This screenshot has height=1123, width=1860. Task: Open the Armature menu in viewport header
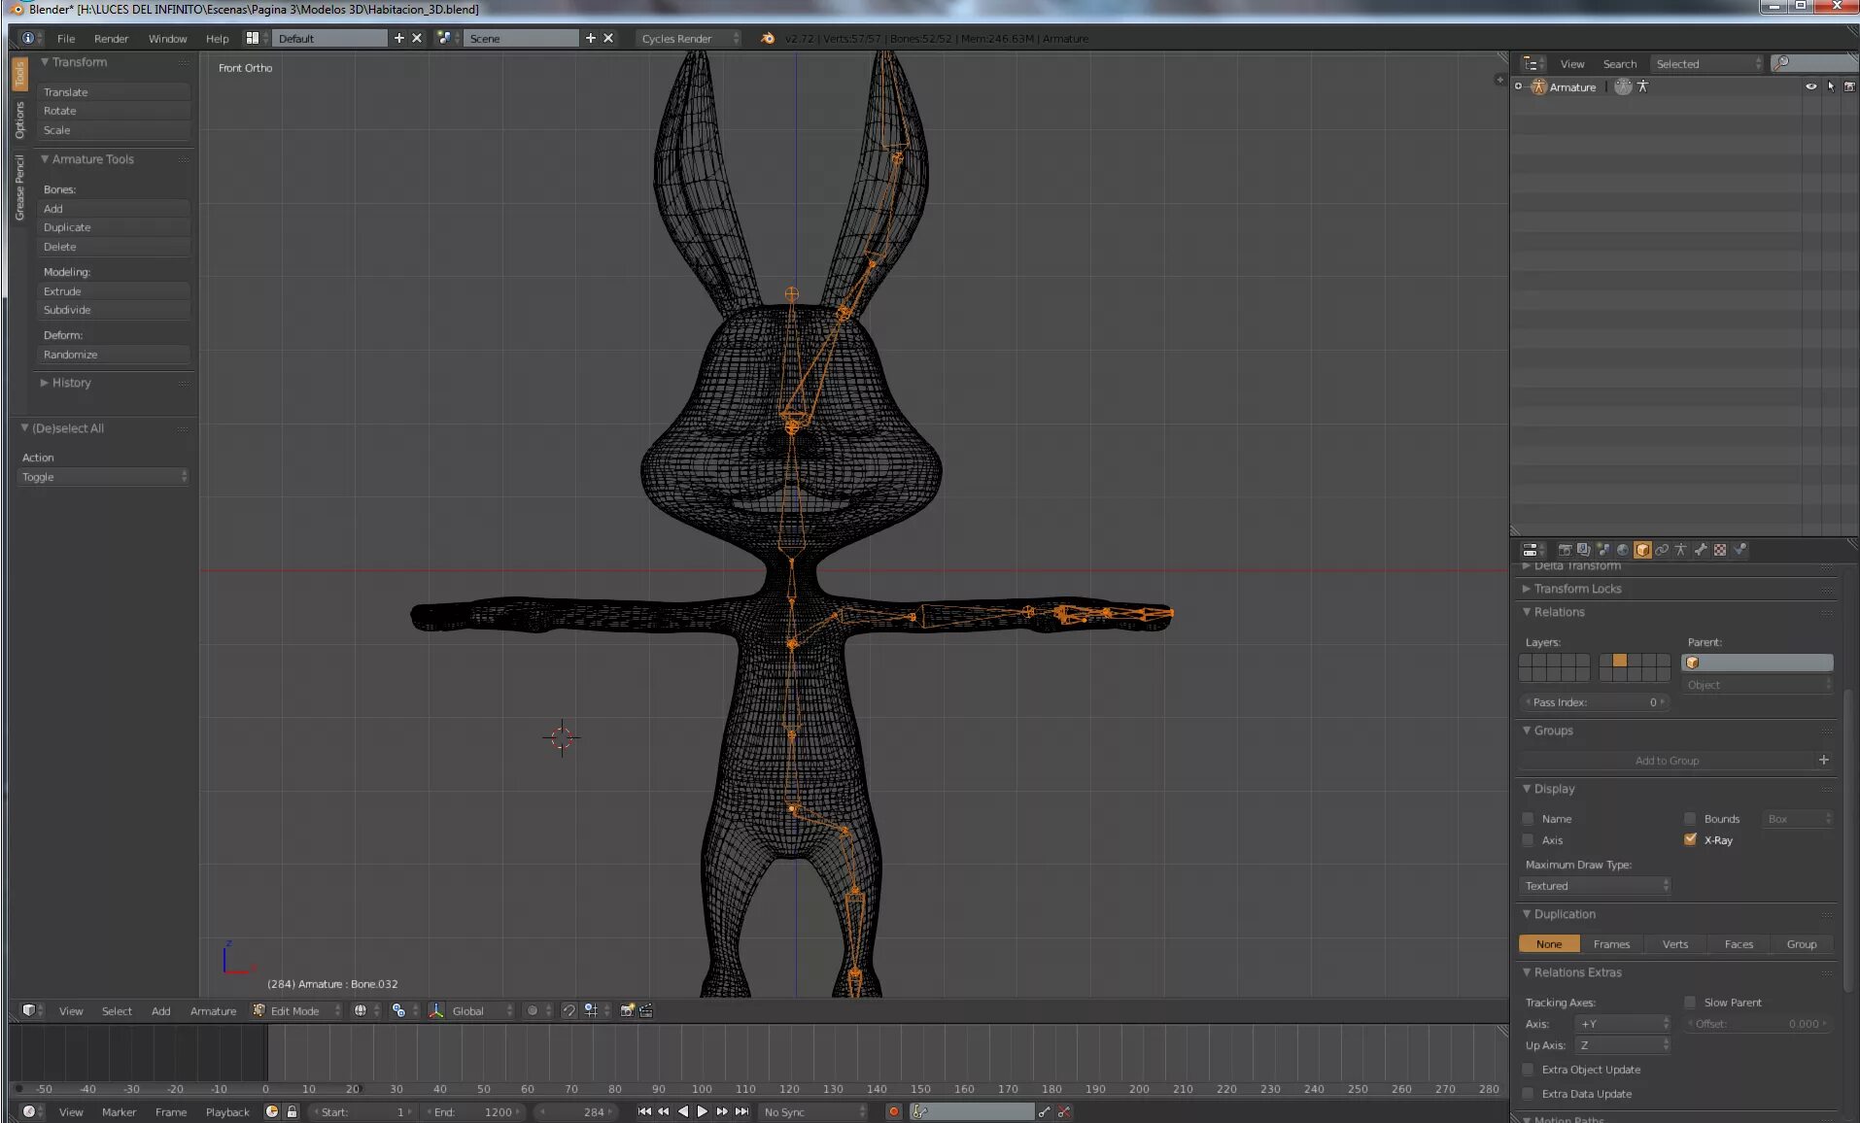[213, 1010]
